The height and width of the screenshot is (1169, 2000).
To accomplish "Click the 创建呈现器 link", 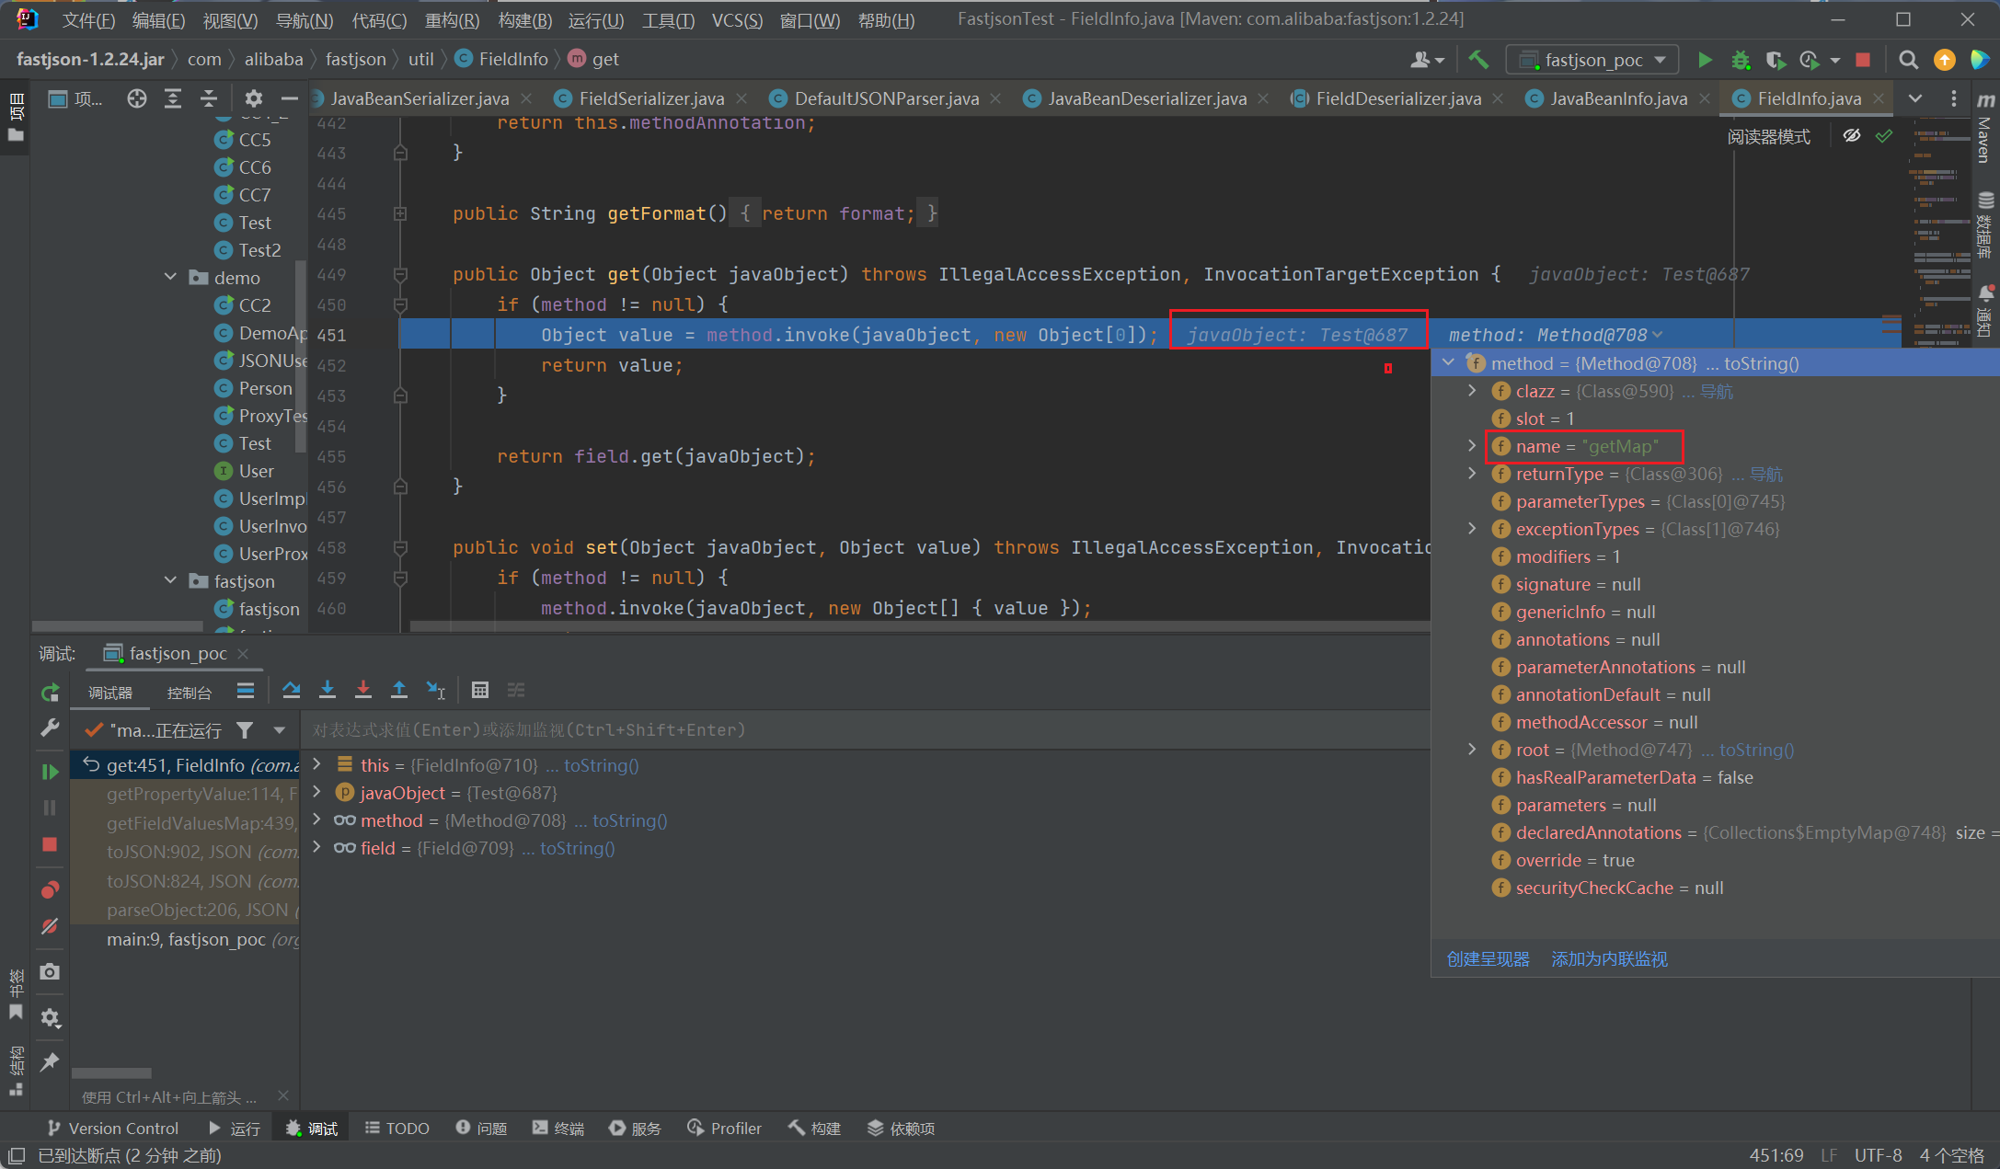I will [x=1488, y=959].
